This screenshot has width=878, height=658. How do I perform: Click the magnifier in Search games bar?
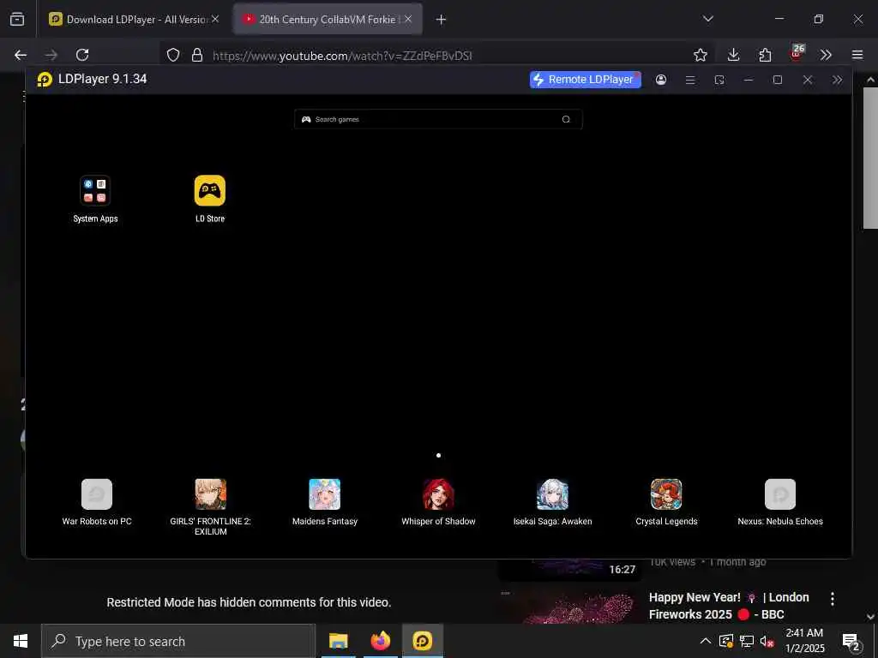(x=566, y=119)
